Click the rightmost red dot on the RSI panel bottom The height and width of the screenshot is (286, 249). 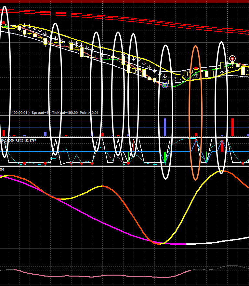[x=243, y=163]
